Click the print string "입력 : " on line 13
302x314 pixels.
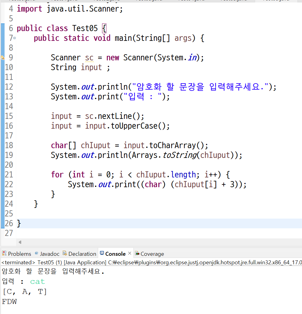143,97
